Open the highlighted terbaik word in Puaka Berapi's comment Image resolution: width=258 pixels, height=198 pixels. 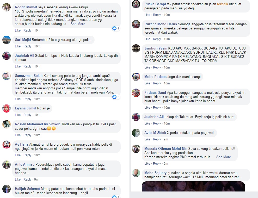223,4
